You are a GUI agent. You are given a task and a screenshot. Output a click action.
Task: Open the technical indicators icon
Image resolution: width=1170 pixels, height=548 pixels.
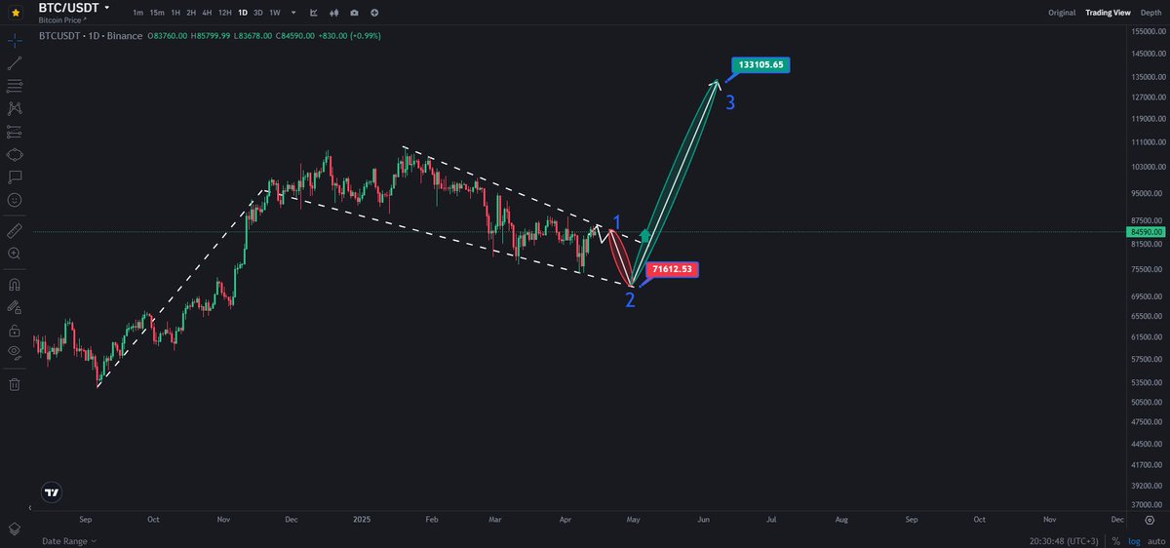(314, 13)
